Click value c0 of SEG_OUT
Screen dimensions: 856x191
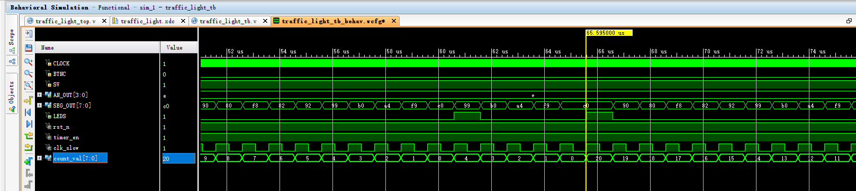pos(166,106)
